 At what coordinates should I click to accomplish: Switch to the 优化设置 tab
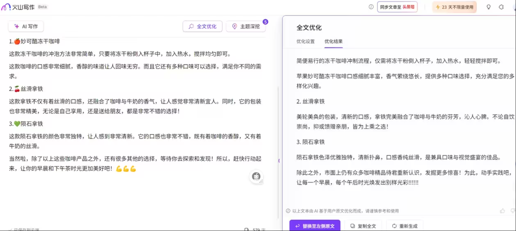pos(305,41)
